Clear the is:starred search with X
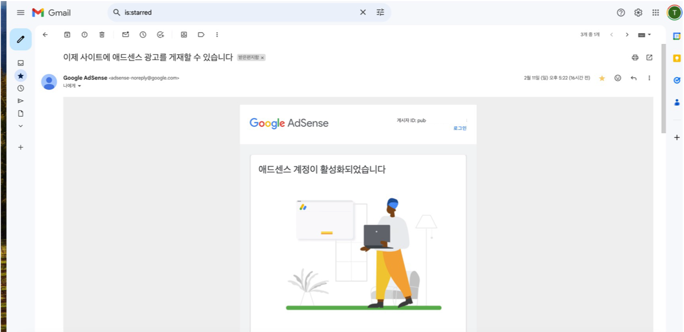Image resolution: width=684 pixels, height=332 pixels. pyautogui.click(x=363, y=12)
